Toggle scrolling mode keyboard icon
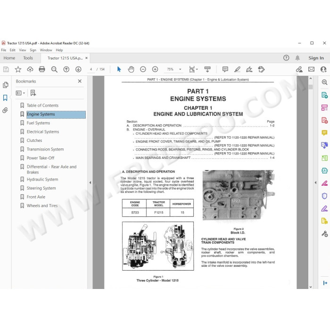 pos(207,69)
